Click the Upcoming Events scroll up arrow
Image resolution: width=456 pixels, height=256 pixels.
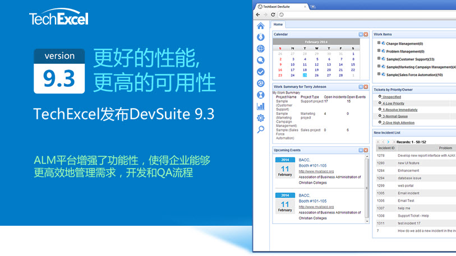(367, 156)
